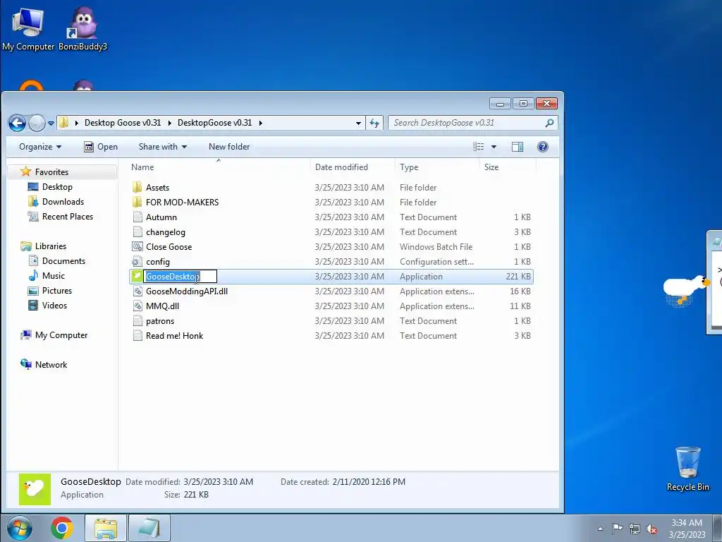Image resolution: width=722 pixels, height=542 pixels.
Task: Click DesktopGoose v0.31 breadcrumb segment
Action: point(214,123)
